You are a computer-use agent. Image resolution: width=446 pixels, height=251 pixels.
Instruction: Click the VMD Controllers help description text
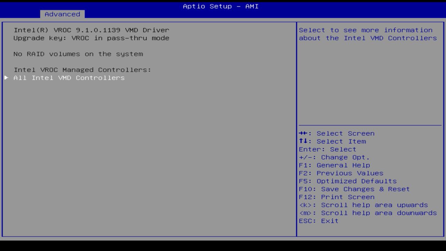pos(368,34)
